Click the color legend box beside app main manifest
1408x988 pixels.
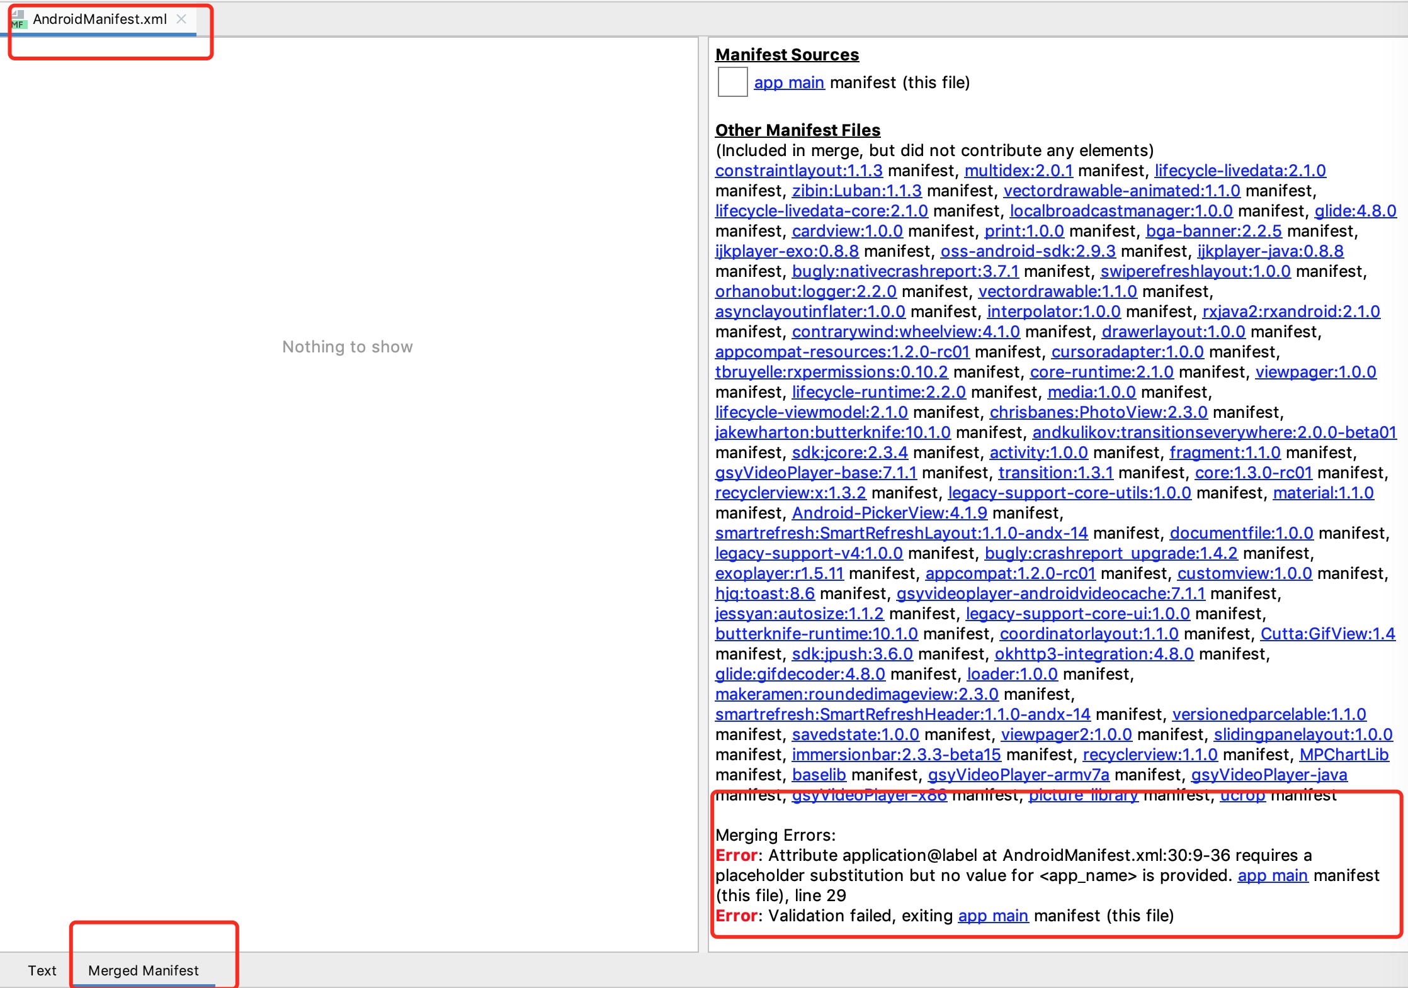pyautogui.click(x=732, y=82)
